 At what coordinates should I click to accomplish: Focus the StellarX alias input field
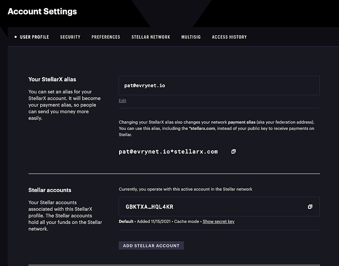(219, 85)
